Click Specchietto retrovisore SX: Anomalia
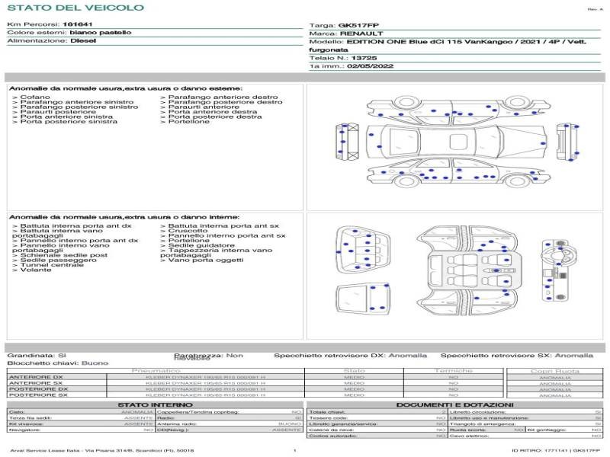The width and height of the screenshot is (610, 457). click(517, 356)
